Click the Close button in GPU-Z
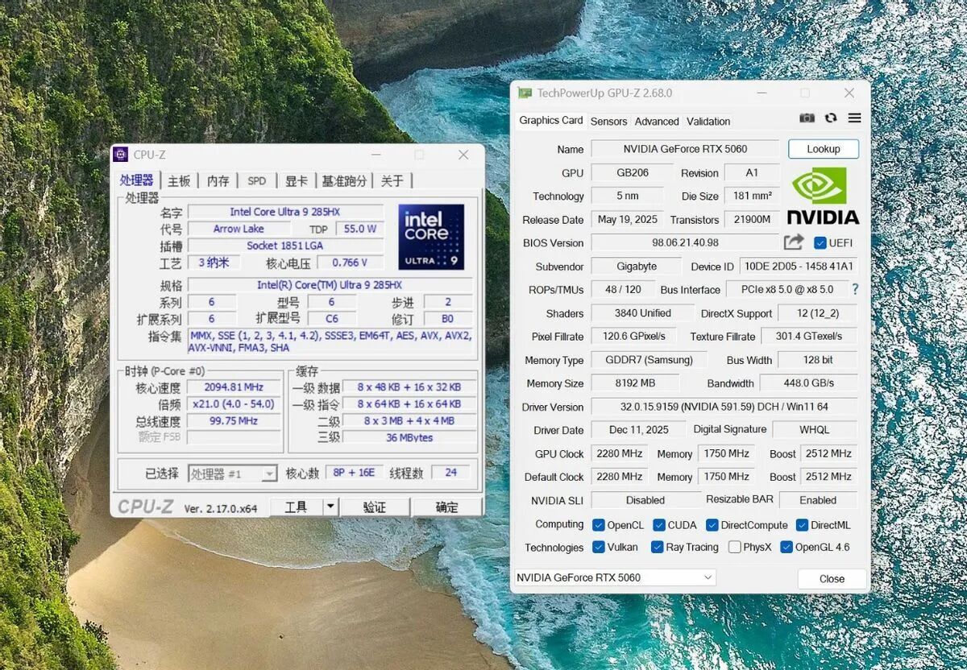Viewport: 967px width, 670px height. (832, 578)
